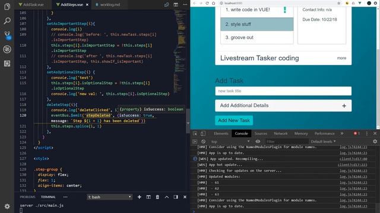Viewport: 380px width, 213px height.
Task: Show the console sidebar icon
Action: point(195,141)
